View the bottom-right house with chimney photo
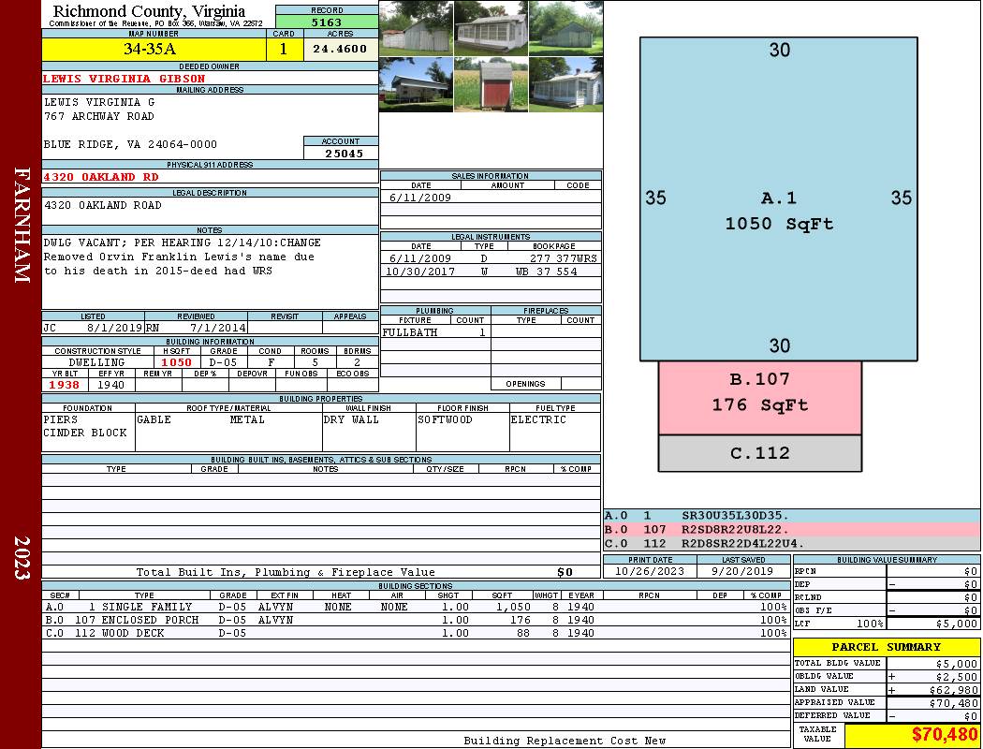Image resolution: width=983 pixels, height=749 pixels. [565, 84]
